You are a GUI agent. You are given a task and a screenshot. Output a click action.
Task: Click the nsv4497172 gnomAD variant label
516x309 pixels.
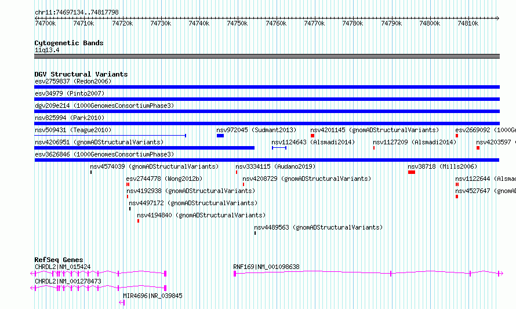193,203
